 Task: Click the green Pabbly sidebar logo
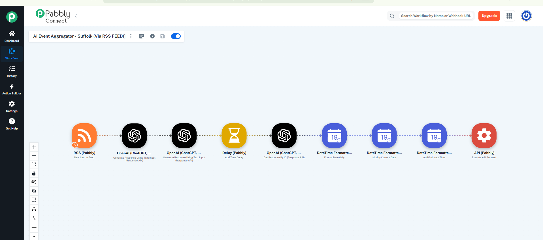click(12, 17)
